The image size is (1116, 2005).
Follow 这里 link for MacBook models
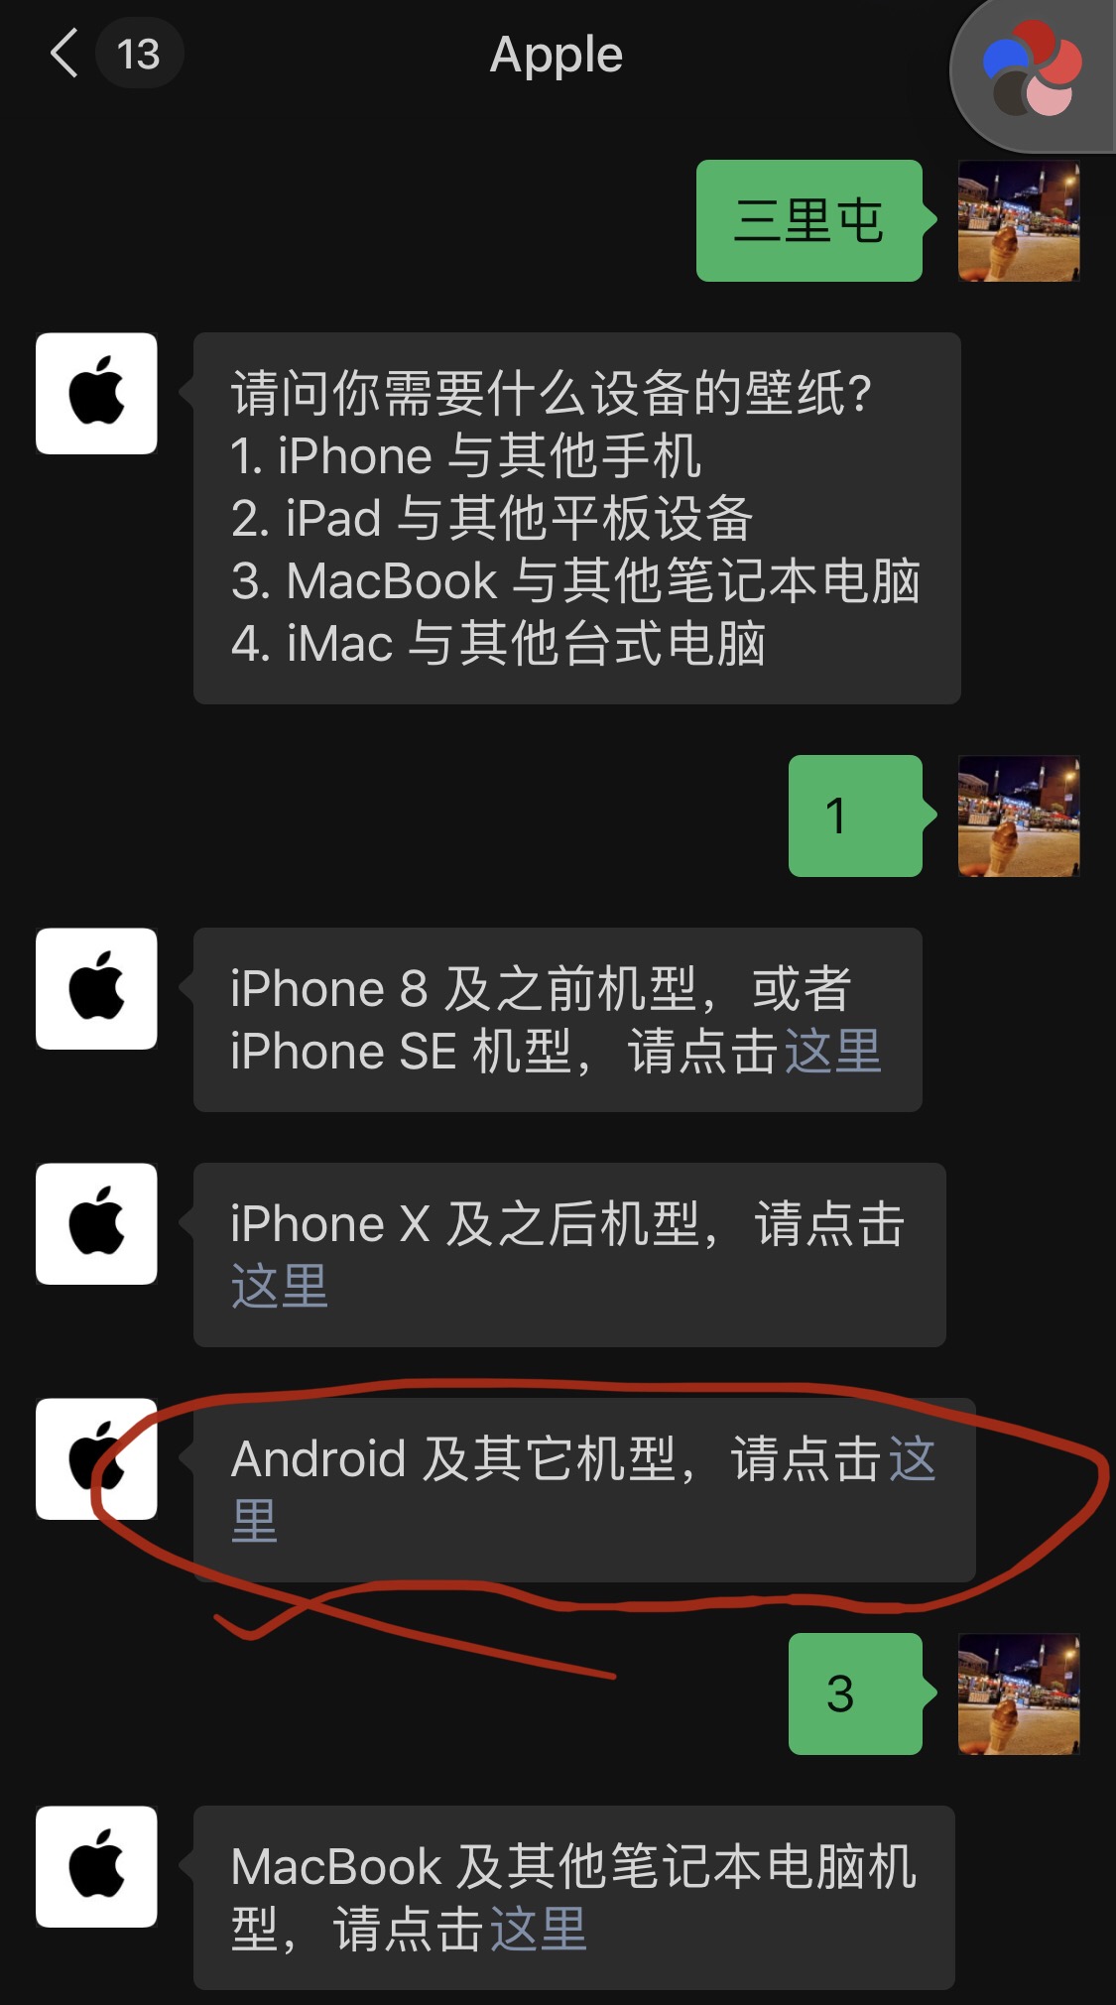pos(539,1930)
